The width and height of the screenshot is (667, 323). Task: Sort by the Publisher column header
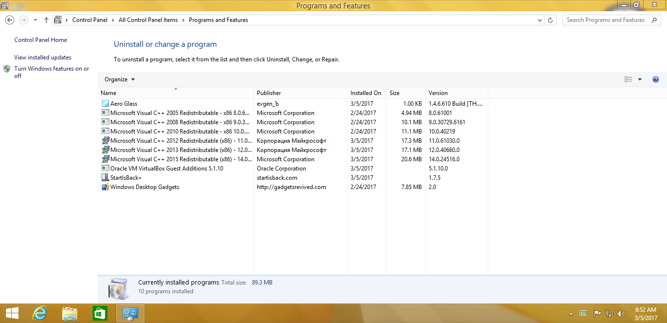[300, 93]
